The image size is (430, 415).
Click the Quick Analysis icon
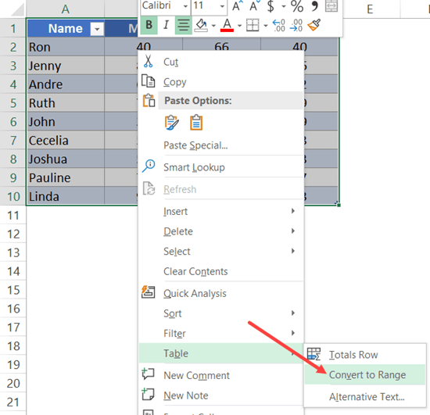[148, 292]
